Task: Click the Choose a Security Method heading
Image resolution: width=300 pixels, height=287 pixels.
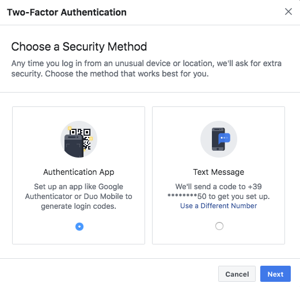Action: 79,47
